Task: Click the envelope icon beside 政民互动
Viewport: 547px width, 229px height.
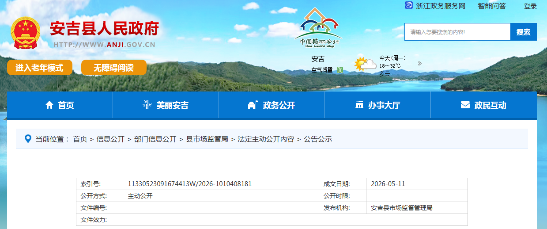Action: [x=465, y=105]
